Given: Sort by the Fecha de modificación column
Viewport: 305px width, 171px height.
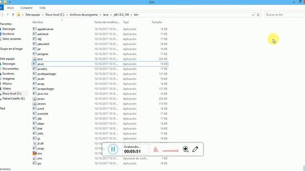Looking at the screenshot, I should pos(107,22).
